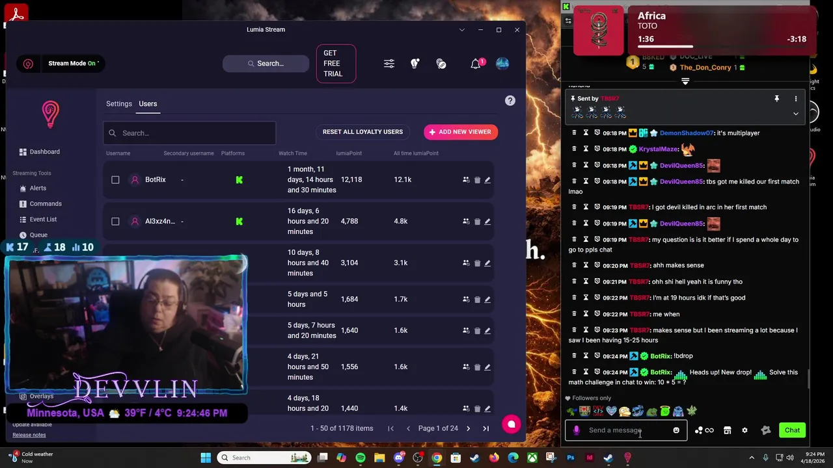Viewport: 833px width, 468px height.
Task: Check the Al3xz4n row checkbox
Action: (115, 222)
